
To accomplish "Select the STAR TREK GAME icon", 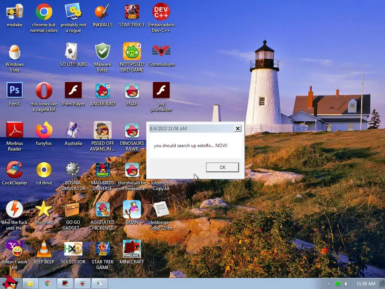I will point(103,249).
